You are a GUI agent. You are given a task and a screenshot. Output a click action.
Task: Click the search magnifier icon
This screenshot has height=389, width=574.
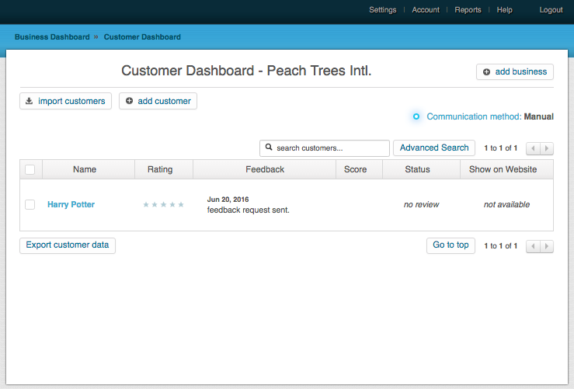coord(269,147)
